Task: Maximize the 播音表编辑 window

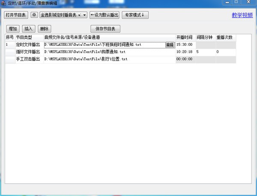Action: pos(236,2)
